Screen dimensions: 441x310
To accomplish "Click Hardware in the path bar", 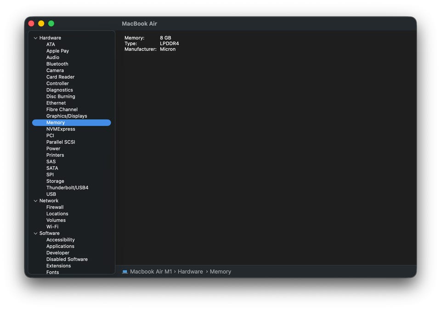I will [190, 272].
